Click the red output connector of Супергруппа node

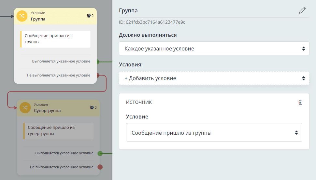pos(100,167)
